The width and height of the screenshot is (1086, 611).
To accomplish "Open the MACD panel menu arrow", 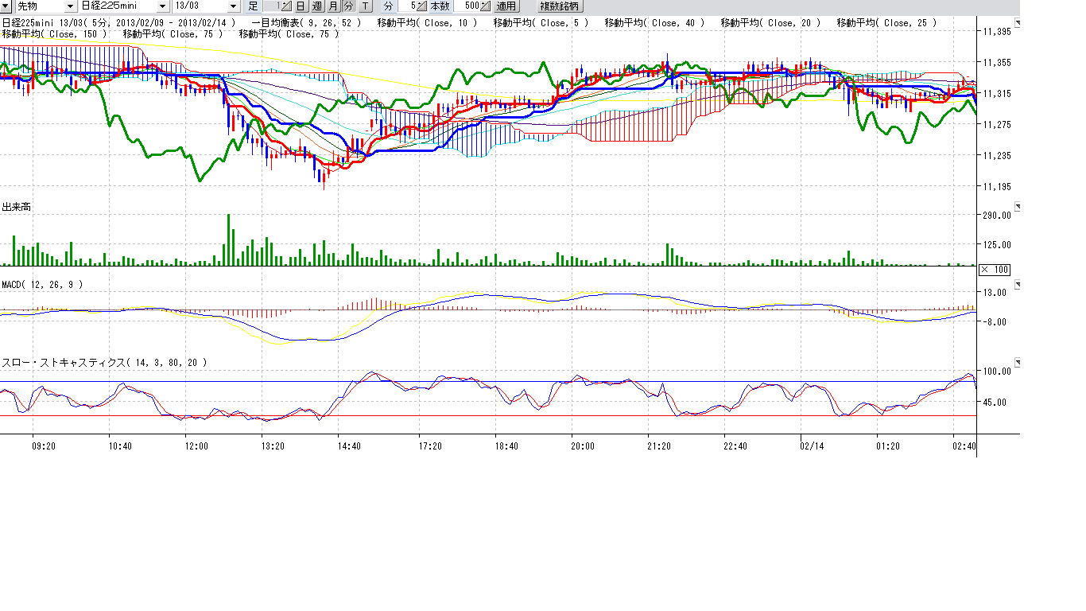I will pos(1016,284).
